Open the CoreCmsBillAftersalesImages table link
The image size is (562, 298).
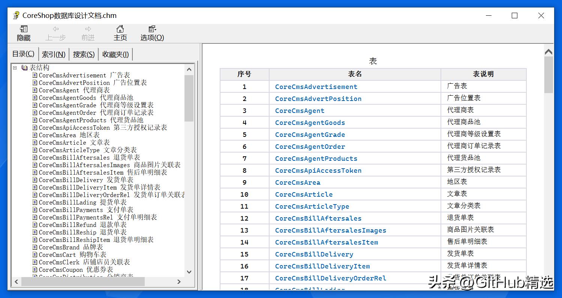point(331,230)
